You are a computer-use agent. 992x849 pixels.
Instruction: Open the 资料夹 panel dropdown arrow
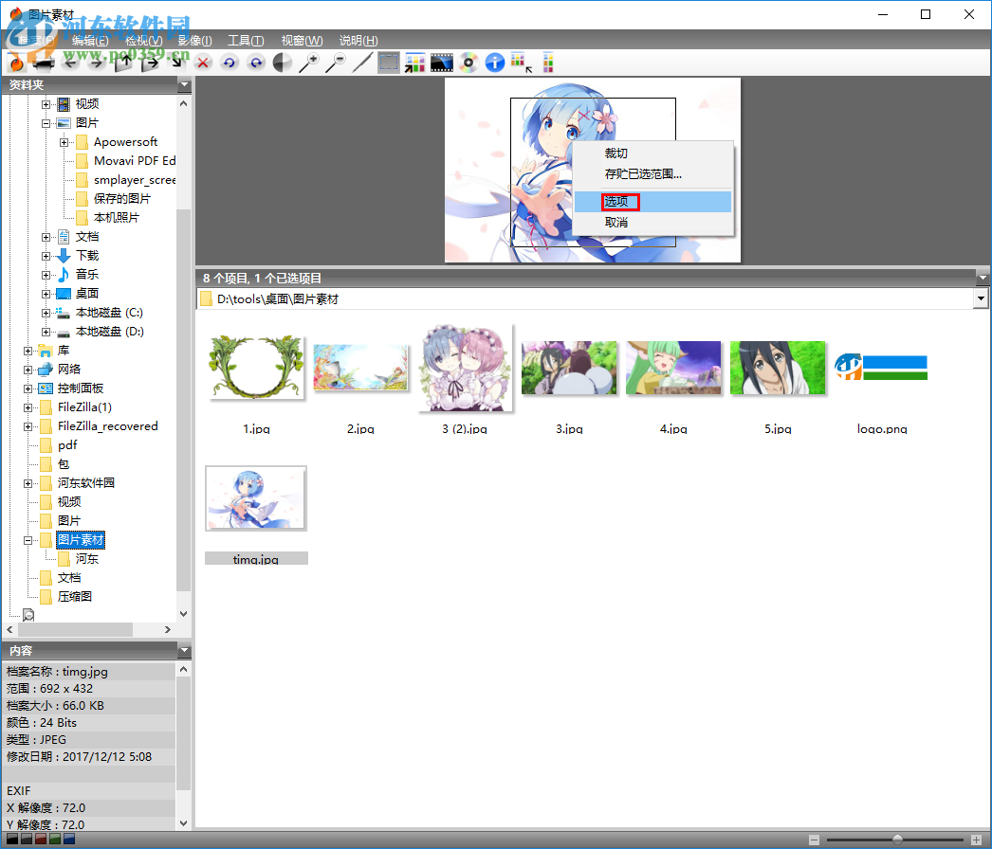(184, 84)
